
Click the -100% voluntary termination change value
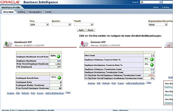coord(151,75)
